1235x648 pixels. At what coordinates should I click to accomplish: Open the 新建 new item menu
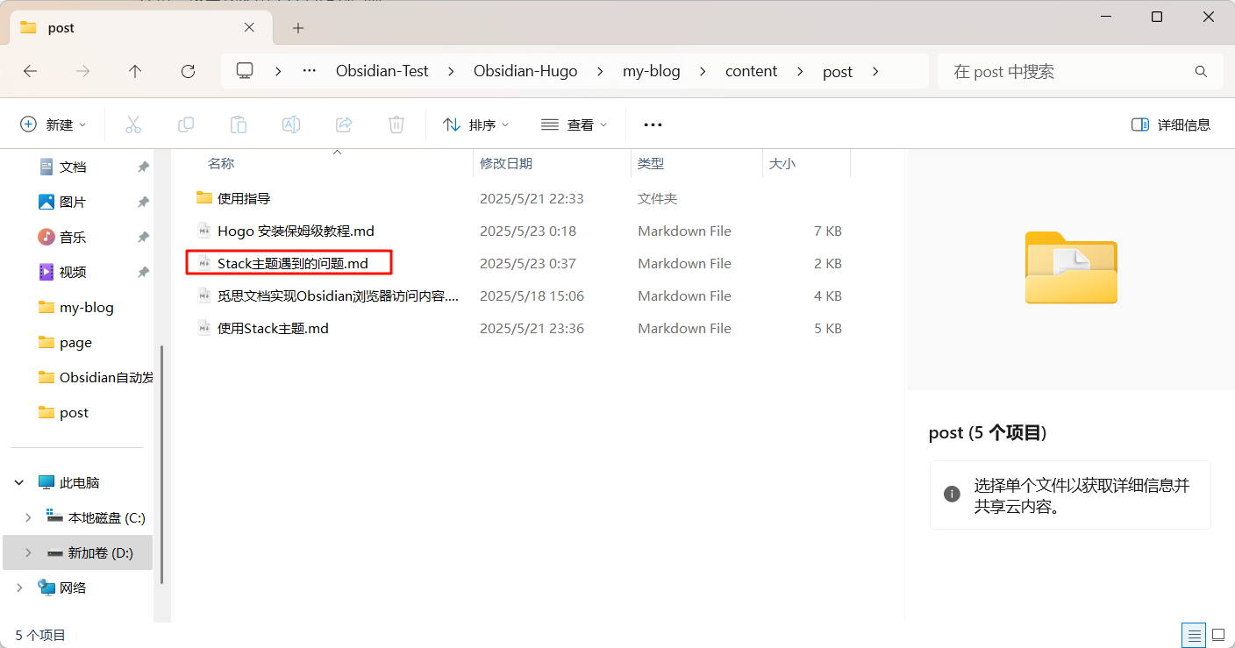pyautogui.click(x=54, y=125)
